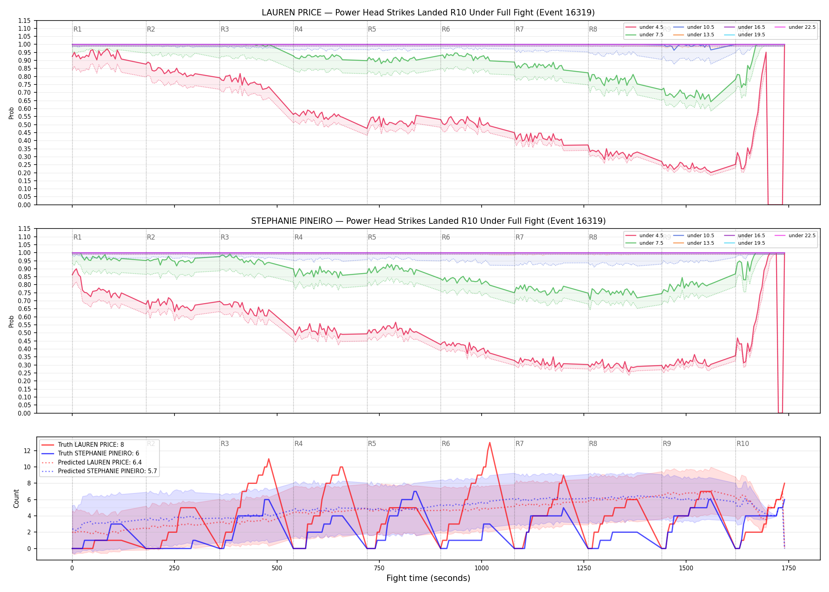Click the 1.15 tick in Lauren Price chart
This screenshot has height=592, width=829.
[24, 21]
